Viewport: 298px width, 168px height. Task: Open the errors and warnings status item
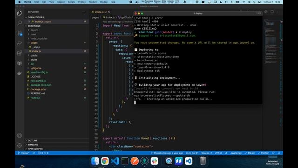click(43, 153)
